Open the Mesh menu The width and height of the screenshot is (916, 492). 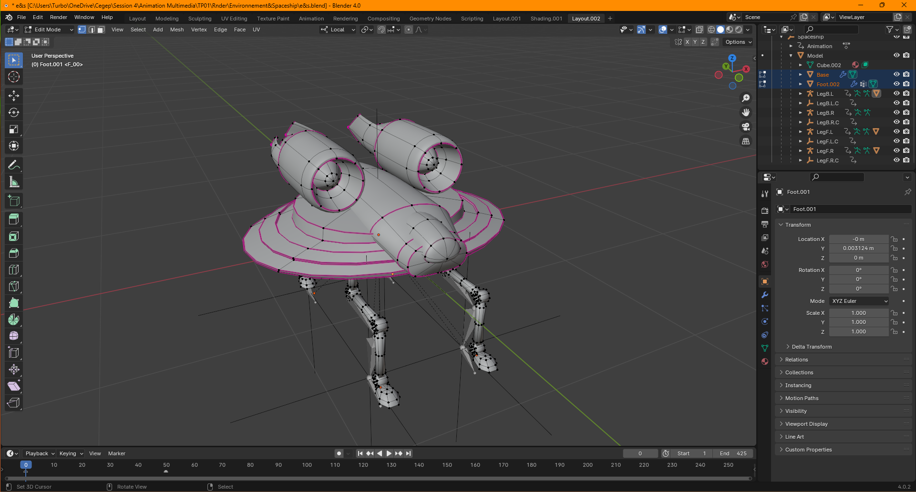tap(176, 30)
